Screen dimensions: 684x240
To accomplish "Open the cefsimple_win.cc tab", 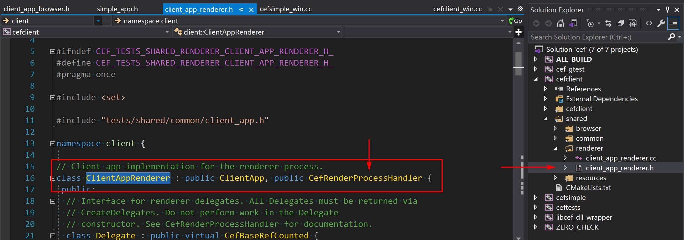I will pyautogui.click(x=286, y=9).
